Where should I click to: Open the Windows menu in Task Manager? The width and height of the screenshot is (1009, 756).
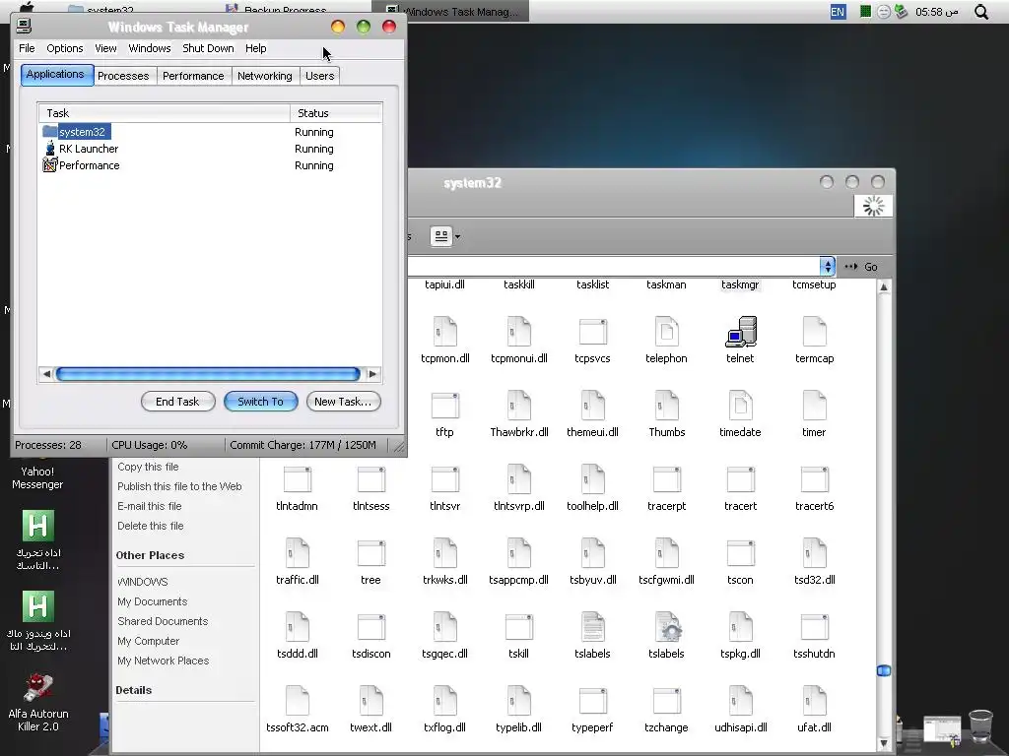[x=150, y=48]
